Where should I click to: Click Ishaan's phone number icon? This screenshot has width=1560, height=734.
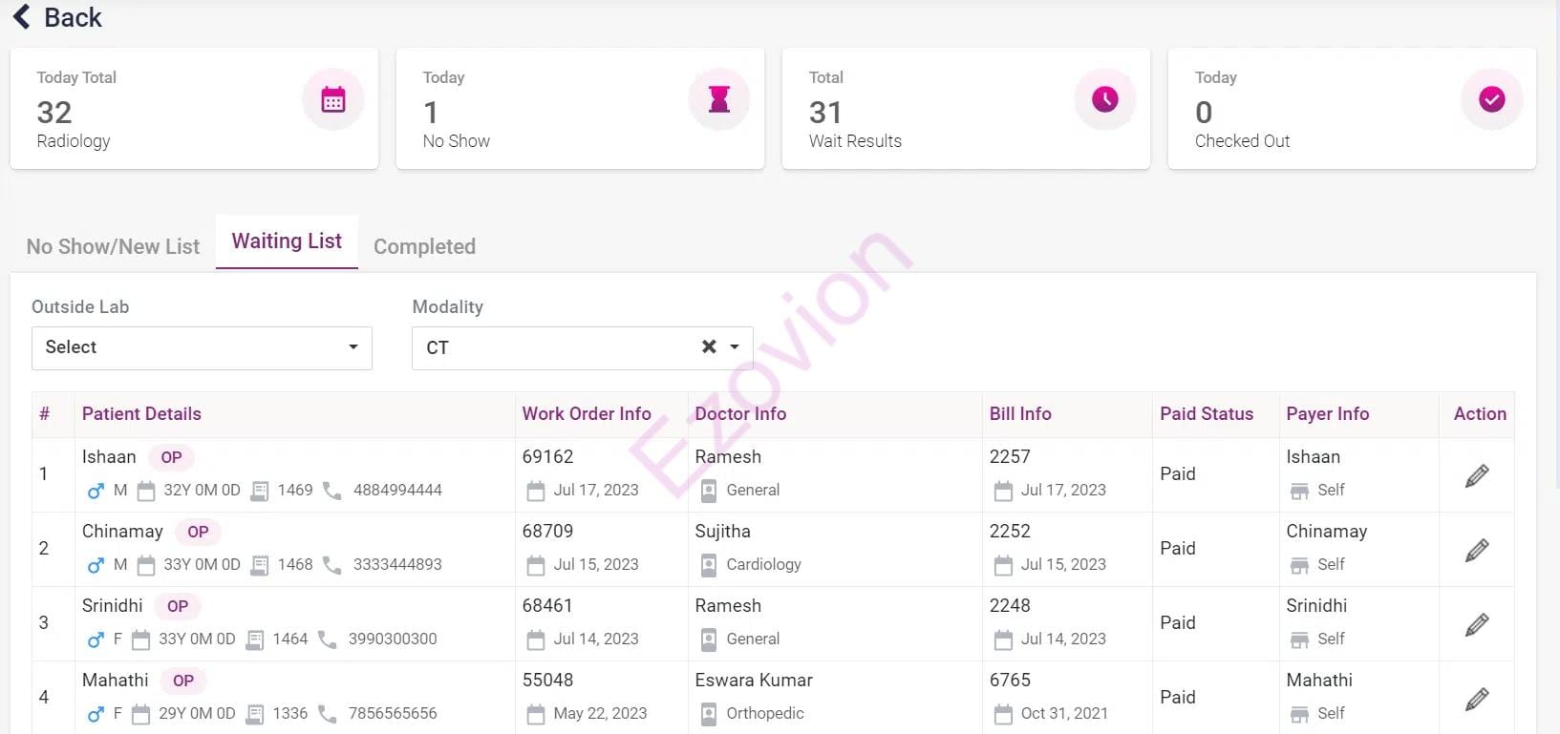coord(332,491)
